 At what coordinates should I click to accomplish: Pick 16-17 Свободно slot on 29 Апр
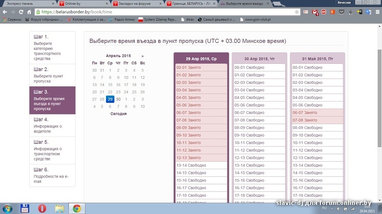point(201,188)
